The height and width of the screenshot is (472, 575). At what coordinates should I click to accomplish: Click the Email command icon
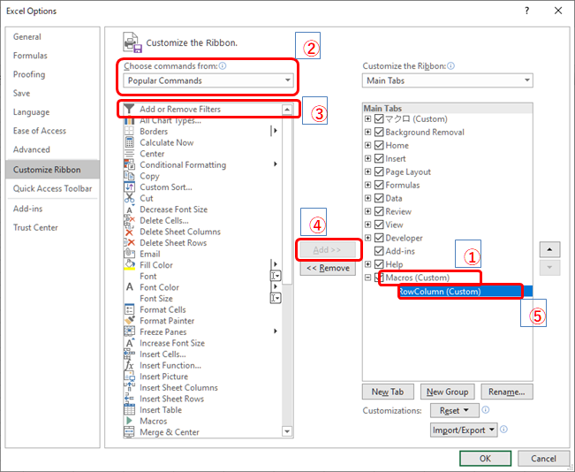(129, 254)
